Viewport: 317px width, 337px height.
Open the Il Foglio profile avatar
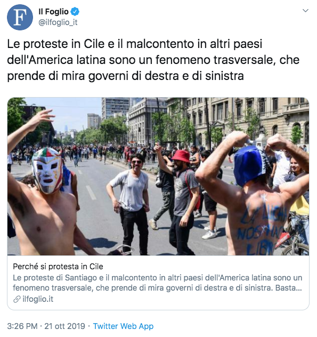[20, 17]
